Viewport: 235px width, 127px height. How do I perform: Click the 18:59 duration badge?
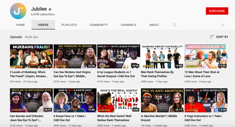[48, 66]
